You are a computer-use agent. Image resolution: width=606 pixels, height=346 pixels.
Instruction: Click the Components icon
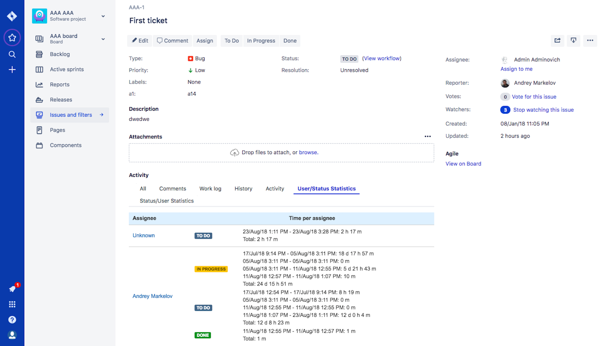tap(39, 145)
